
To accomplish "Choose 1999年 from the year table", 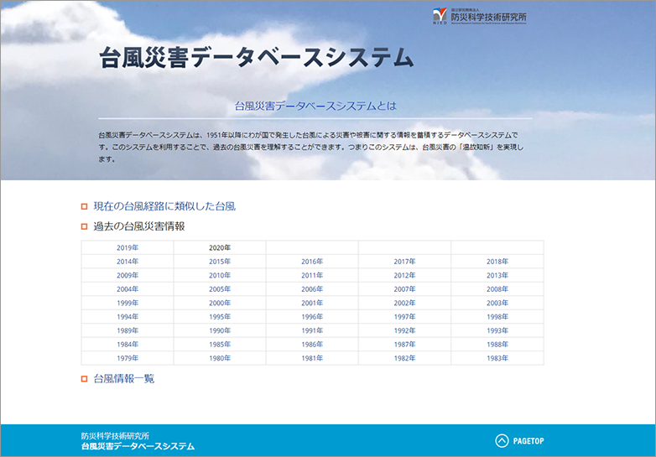I will coord(128,303).
